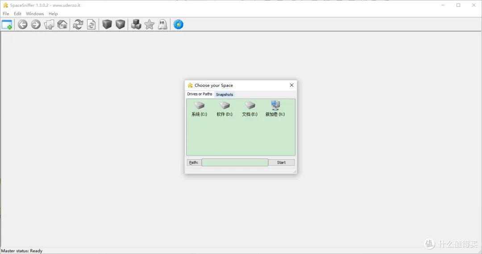The height and width of the screenshot is (254, 482).
Task: Click the blue flower donate icon
Action: (x=178, y=25)
